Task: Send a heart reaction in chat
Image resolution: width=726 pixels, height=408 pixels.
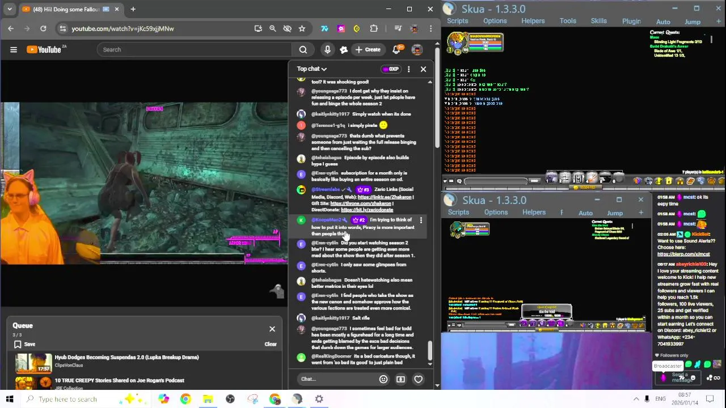Action: click(418, 379)
